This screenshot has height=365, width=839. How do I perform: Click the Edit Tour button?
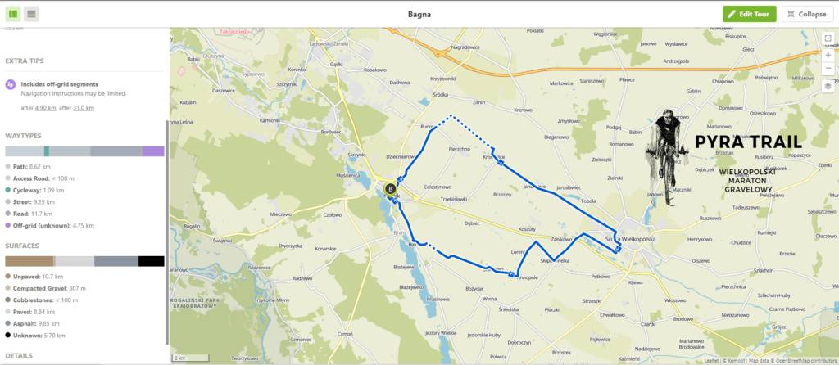pos(749,15)
